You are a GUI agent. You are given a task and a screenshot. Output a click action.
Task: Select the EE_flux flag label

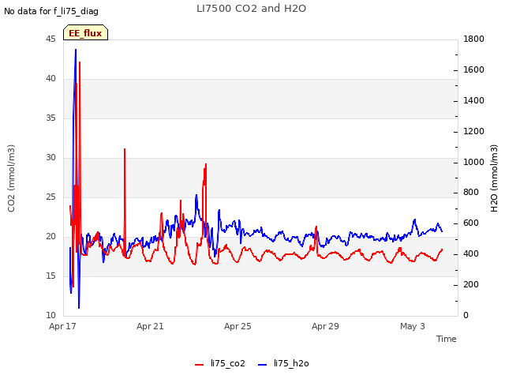pos(85,33)
